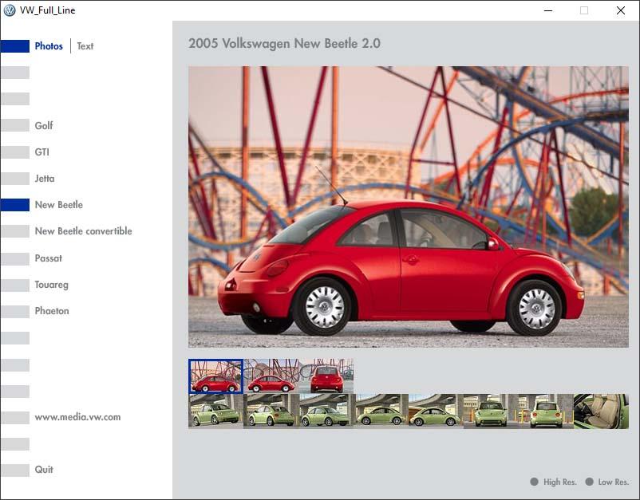
Task: Select Phaeton in the model list
Action: coord(52,311)
